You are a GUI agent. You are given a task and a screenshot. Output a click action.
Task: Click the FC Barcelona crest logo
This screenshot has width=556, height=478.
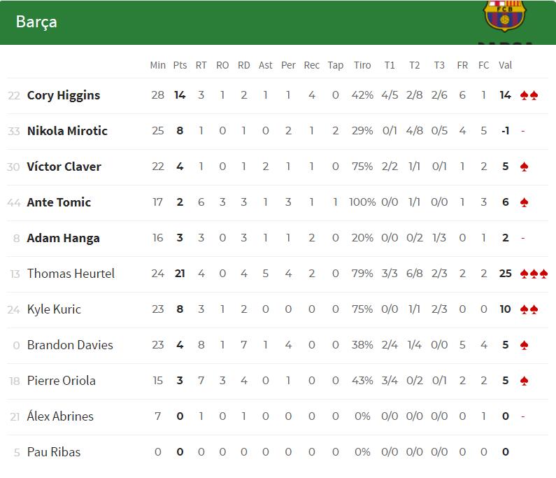tap(504, 17)
